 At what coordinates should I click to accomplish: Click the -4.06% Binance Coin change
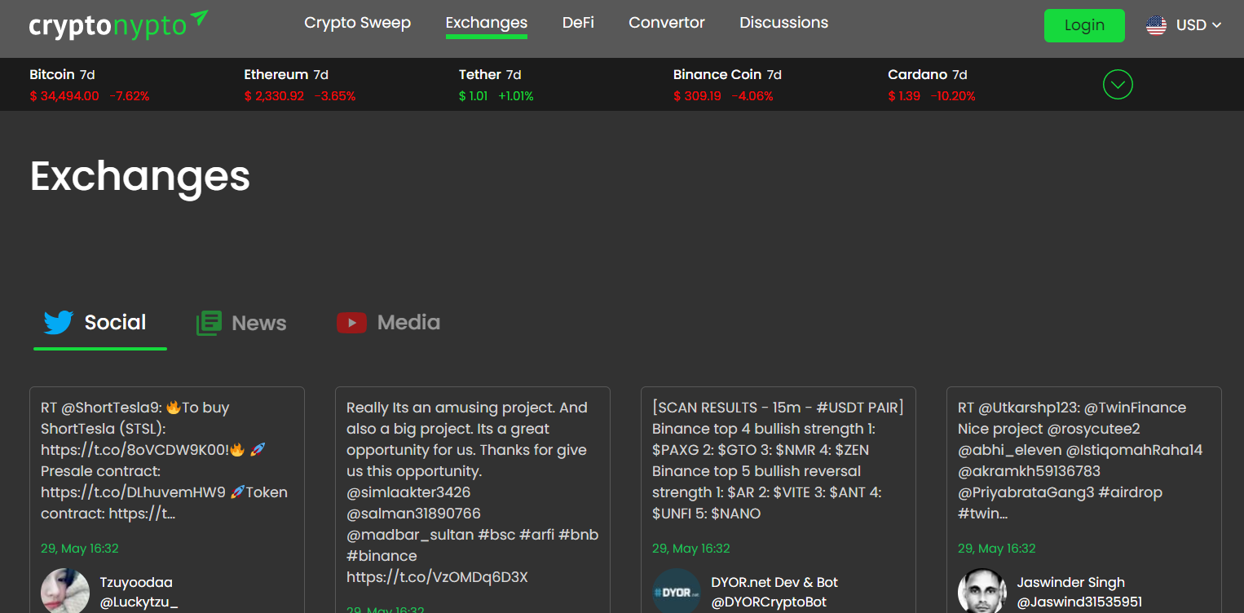pos(752,96)
